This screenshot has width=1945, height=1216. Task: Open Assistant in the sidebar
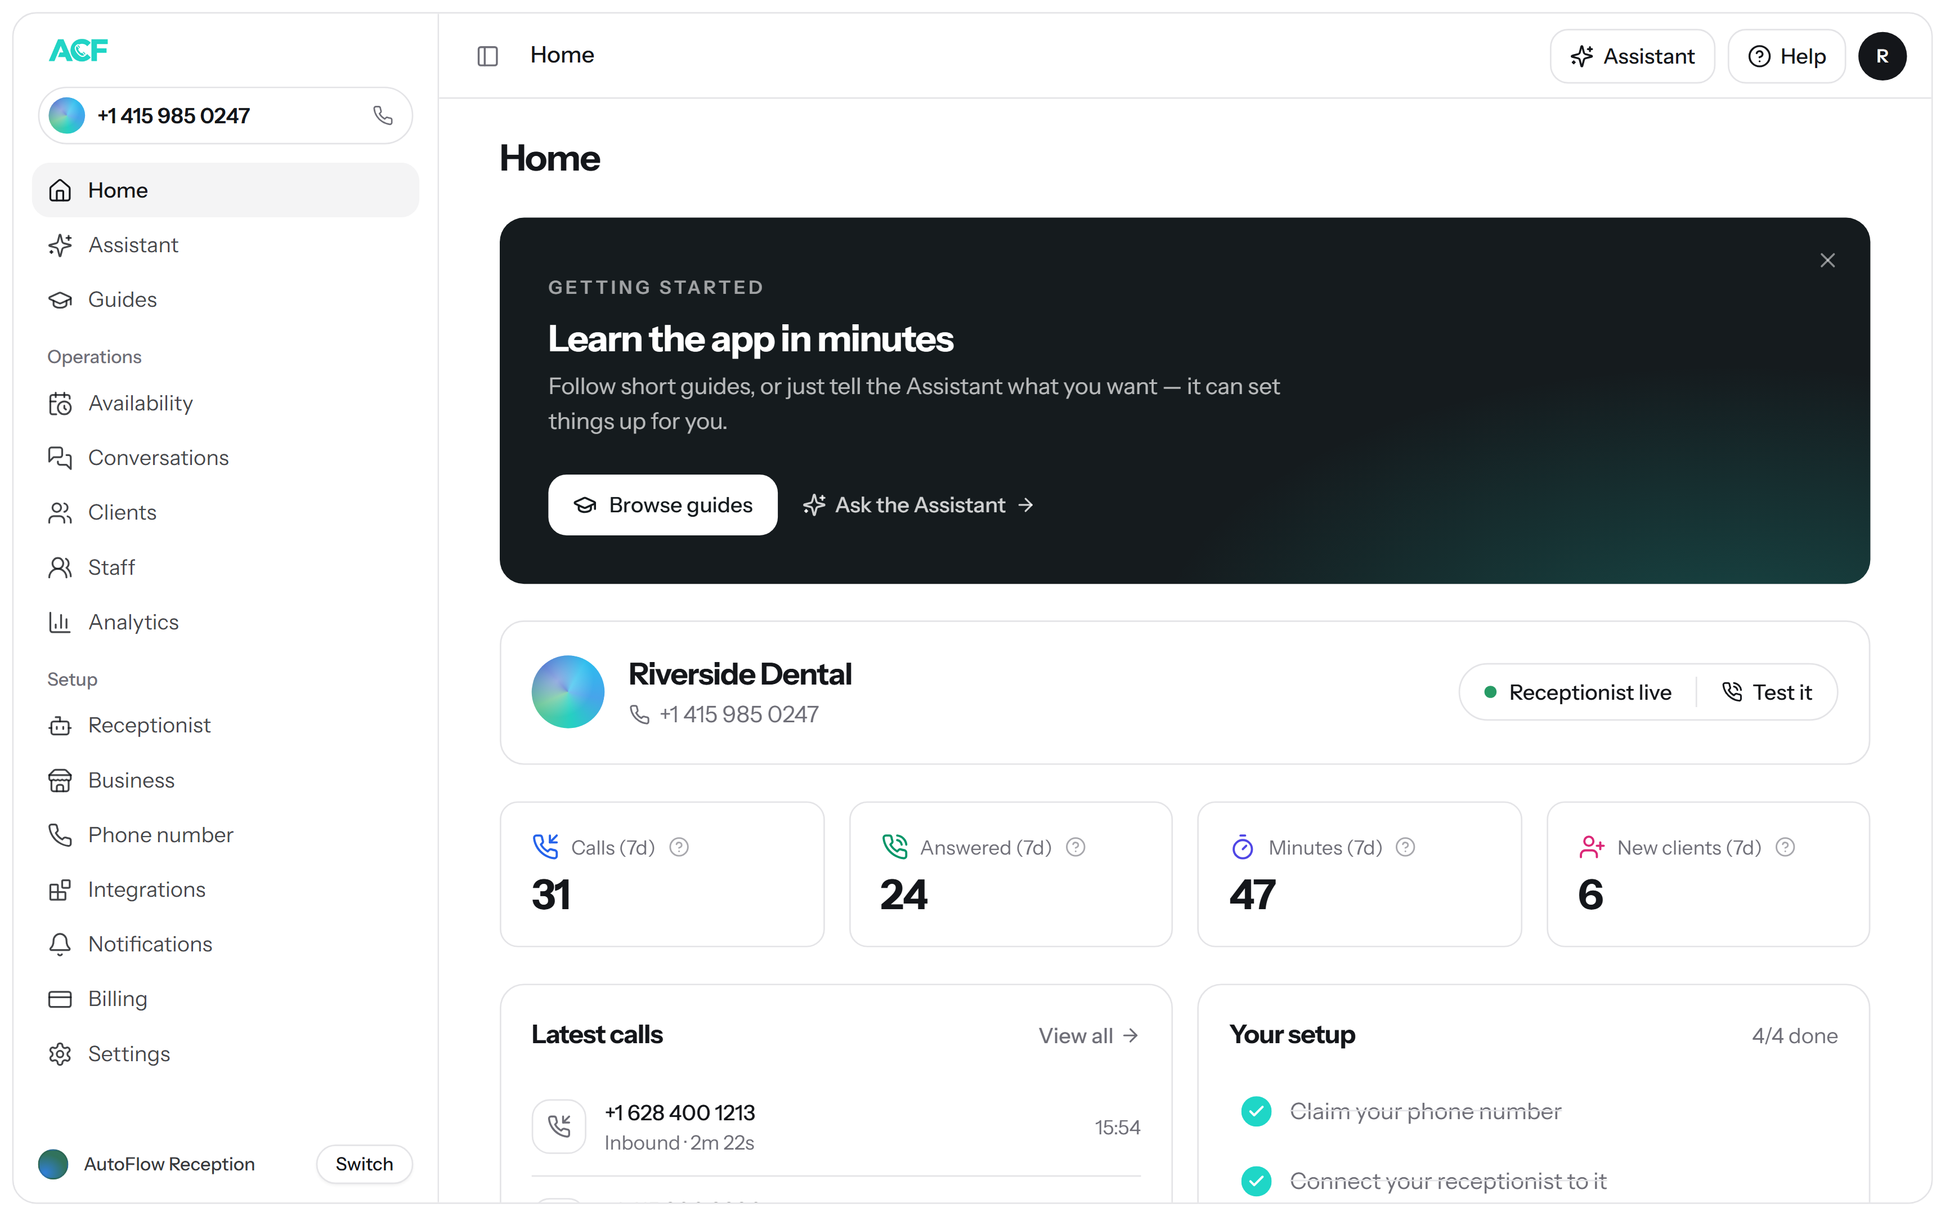(225, 244)
